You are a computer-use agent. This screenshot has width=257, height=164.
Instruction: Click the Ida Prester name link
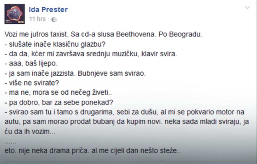pyautogui.click(x=48, y=10)
